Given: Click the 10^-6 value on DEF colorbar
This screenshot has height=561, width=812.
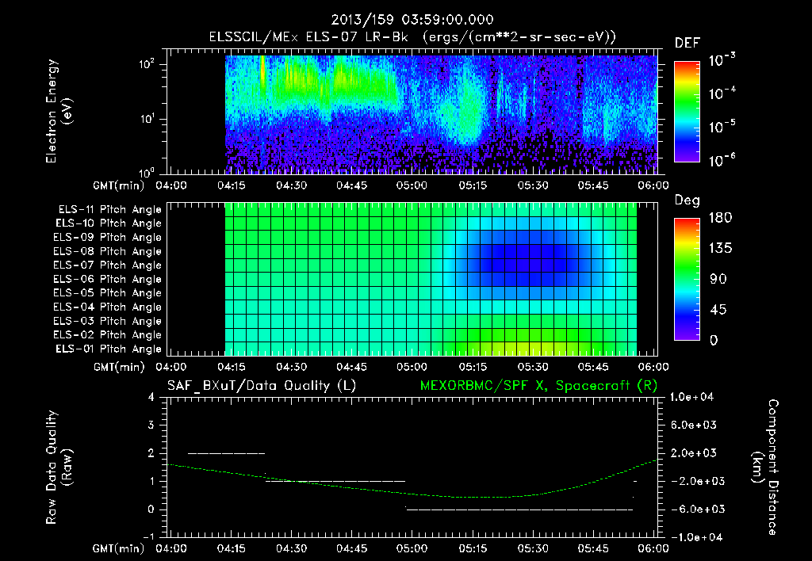Looking at the screenshot, I should tap(722, 160).
